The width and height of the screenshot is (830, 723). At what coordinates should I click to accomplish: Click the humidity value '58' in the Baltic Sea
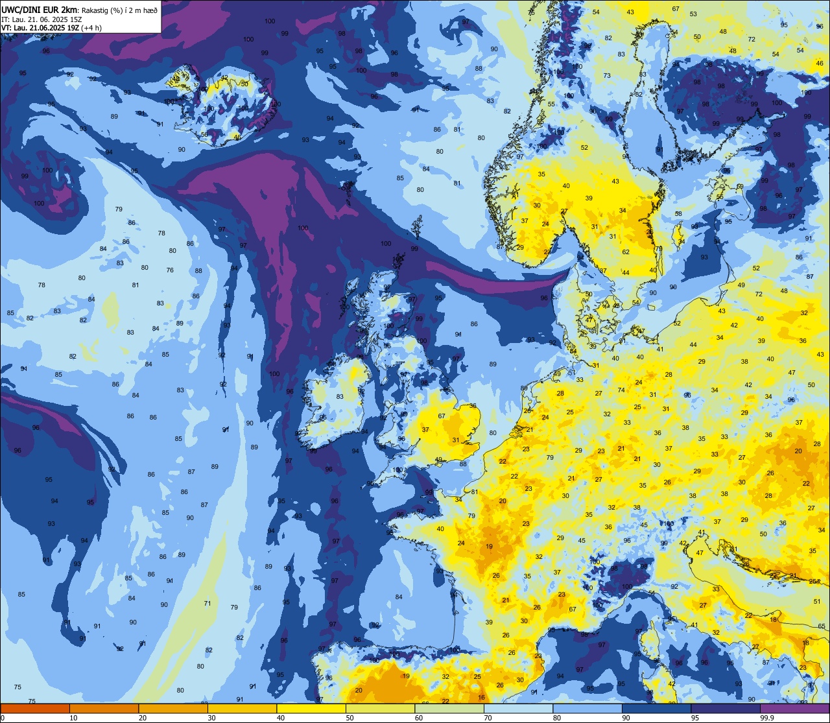coord(678,213)
